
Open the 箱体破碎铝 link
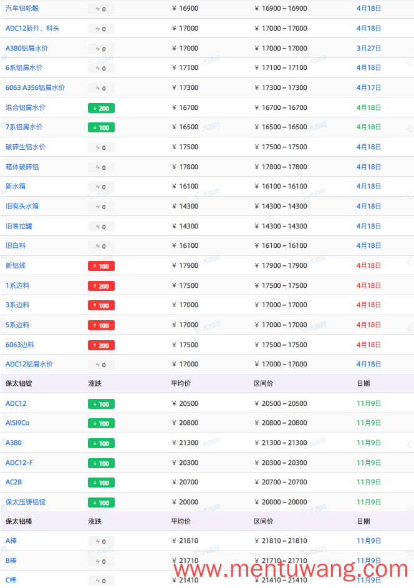pos(22,167)
